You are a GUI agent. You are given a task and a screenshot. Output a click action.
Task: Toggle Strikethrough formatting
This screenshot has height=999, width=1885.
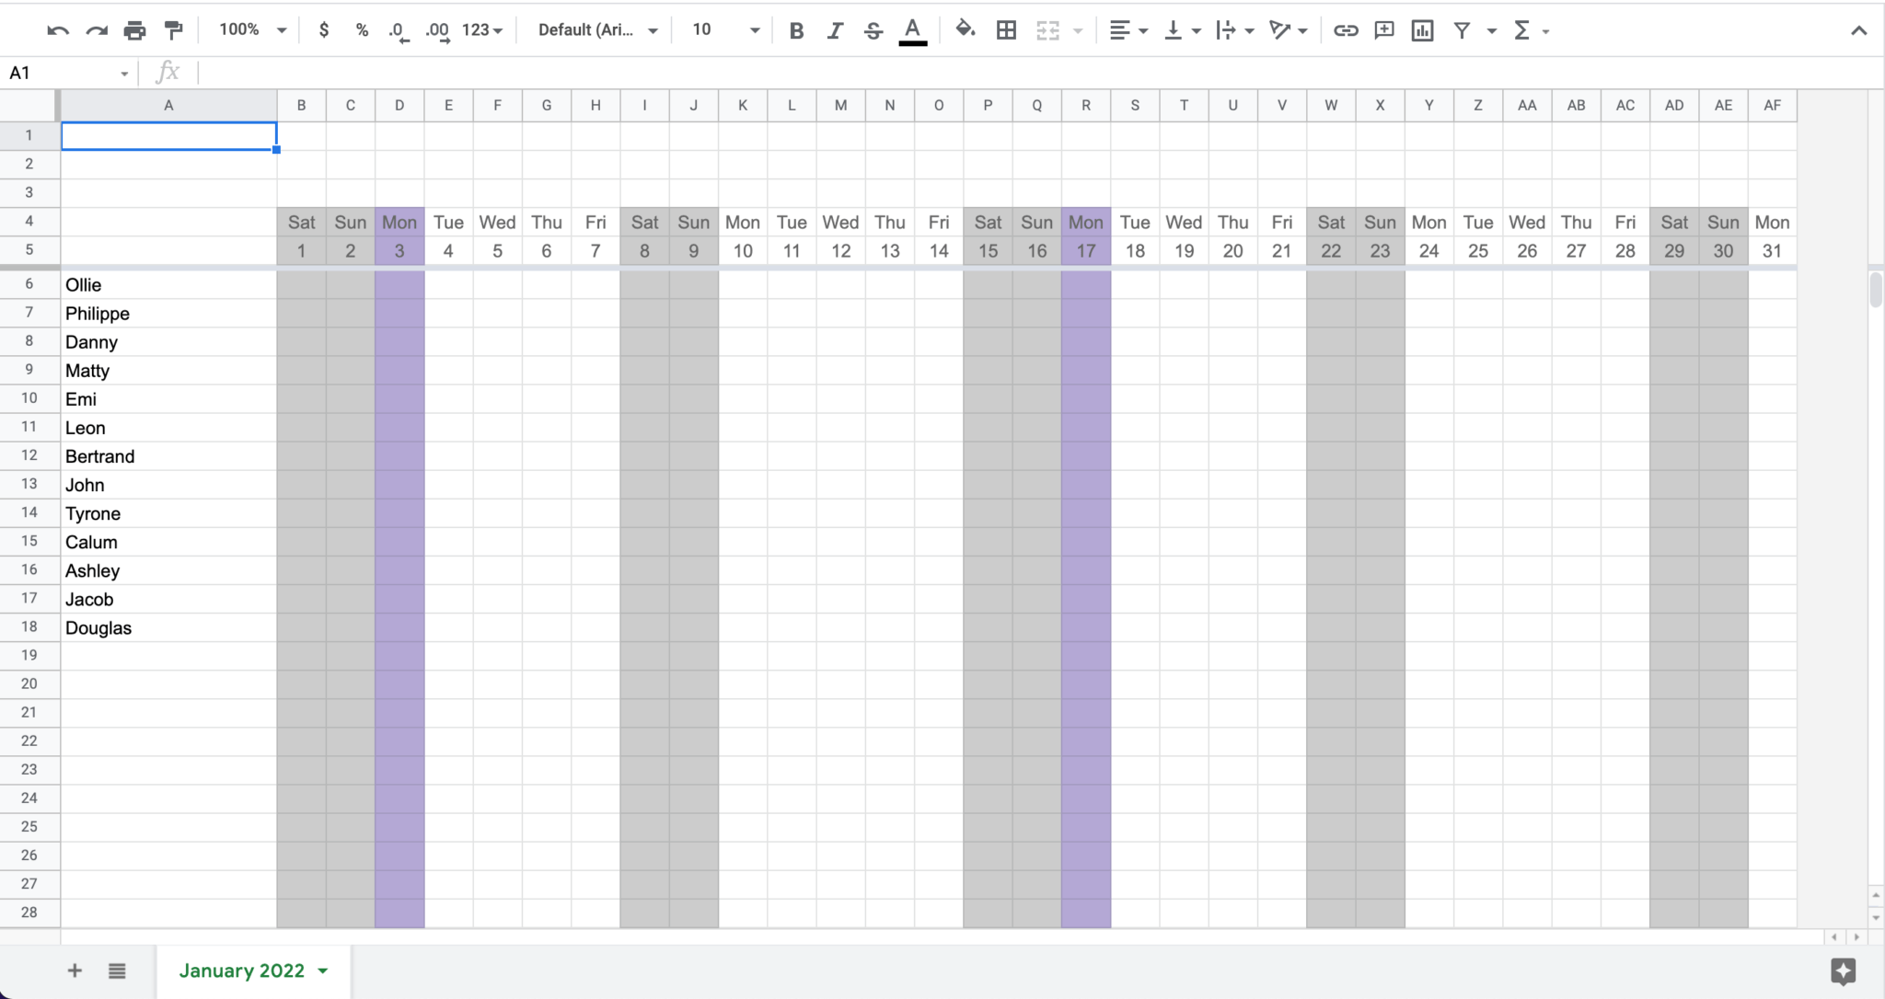pyautogui.click(x=873, y=30)
